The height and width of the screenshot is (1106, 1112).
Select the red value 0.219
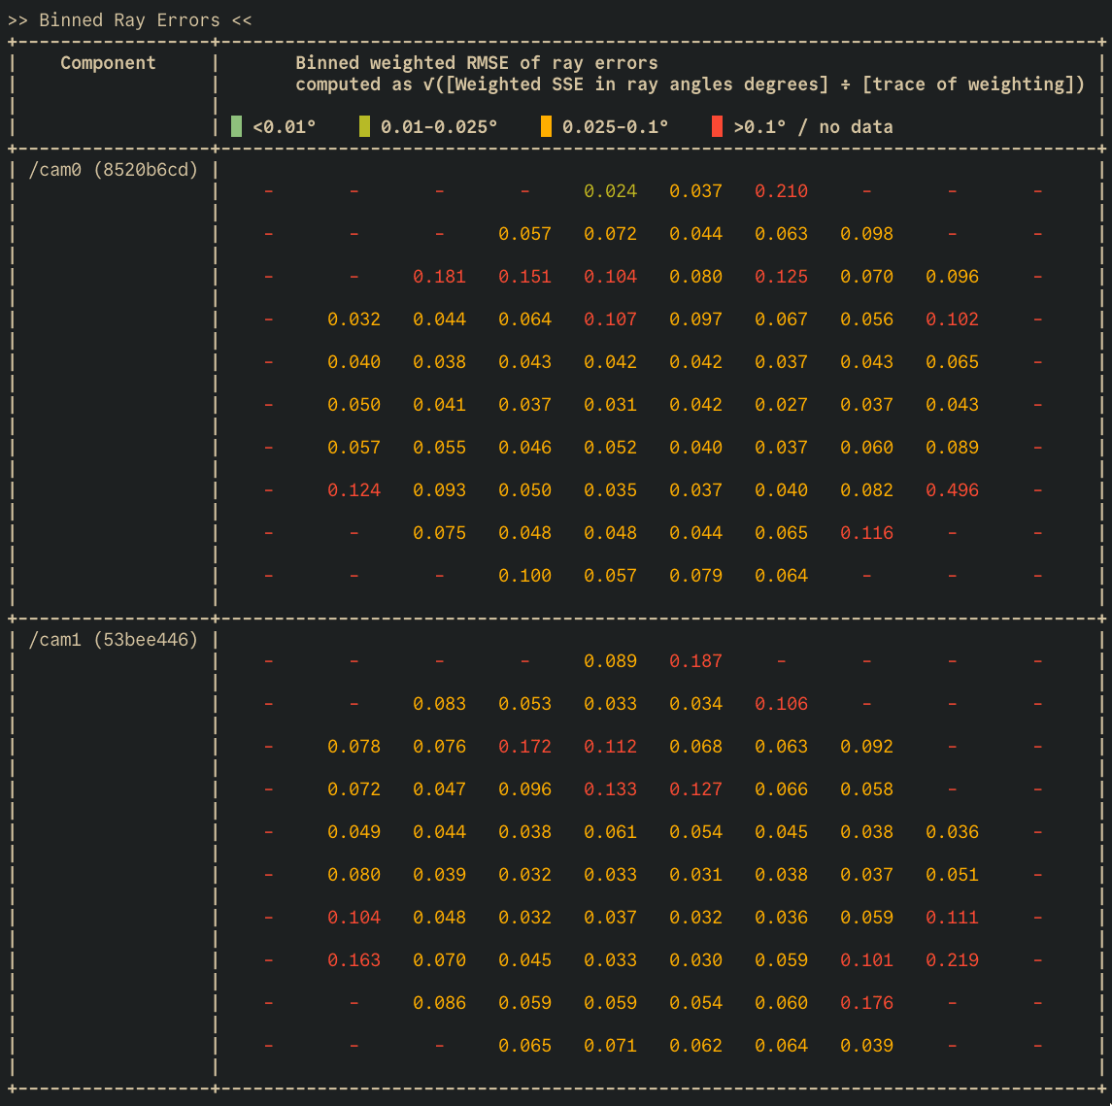click(953, 960)
